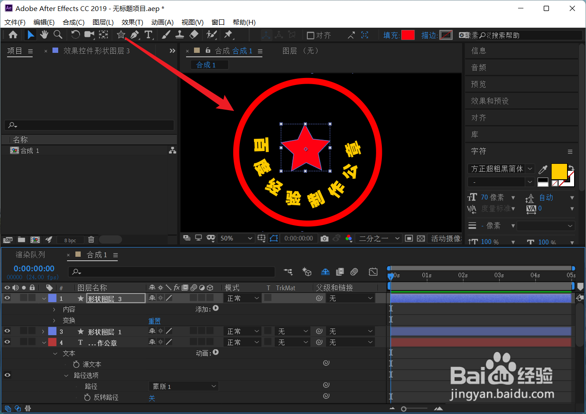This screenshot has width=586, height=414.
Task: Click the Draft 3D icon in timeline
Action: (x=307, y=272)
